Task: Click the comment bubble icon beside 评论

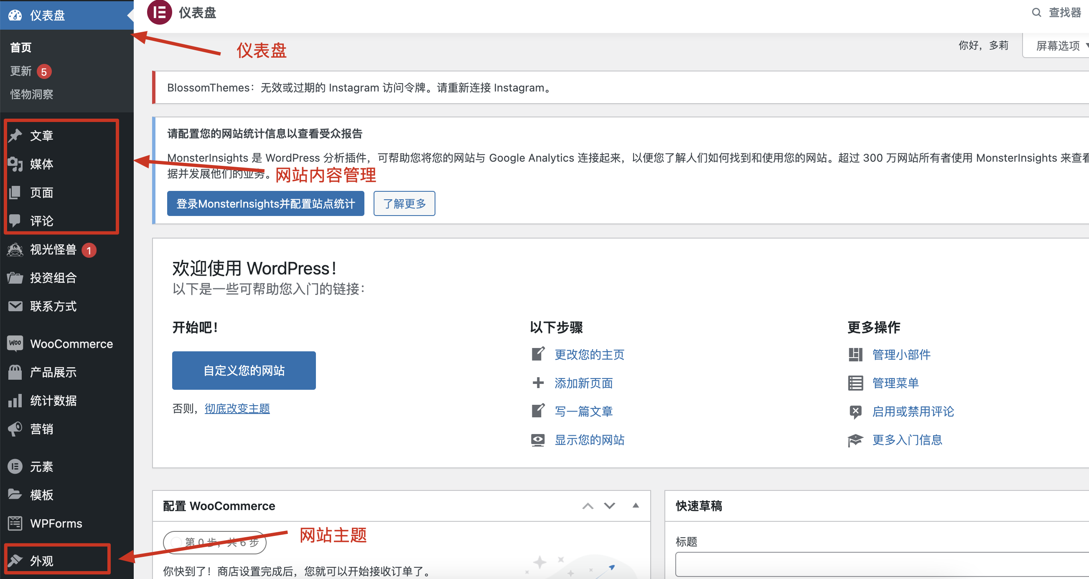Action: pyautogui.click(x=15, y=221)
